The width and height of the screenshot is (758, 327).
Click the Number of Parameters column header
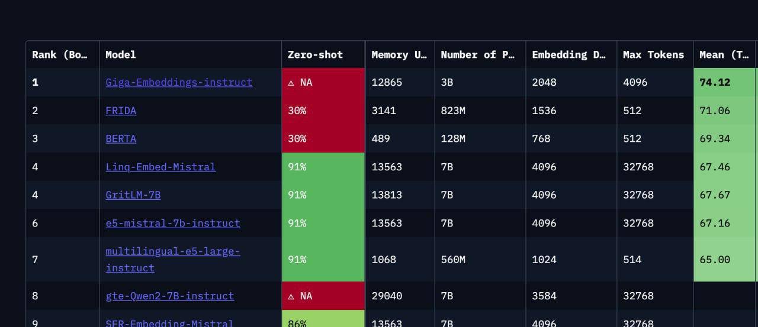point(478,54)
